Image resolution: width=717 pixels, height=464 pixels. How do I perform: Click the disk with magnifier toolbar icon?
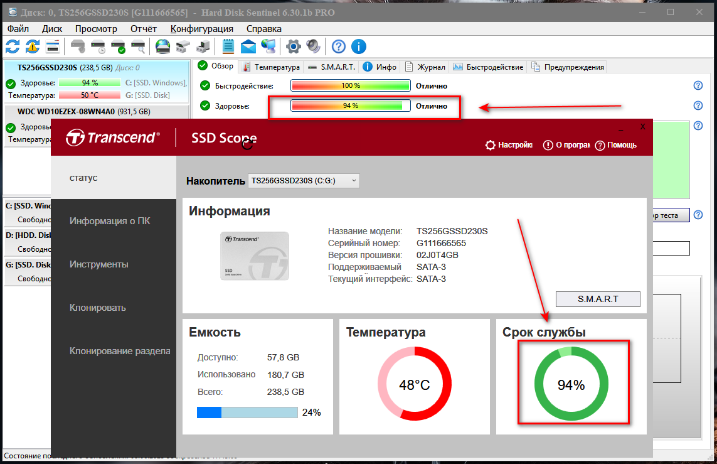(x=139, y=46)
